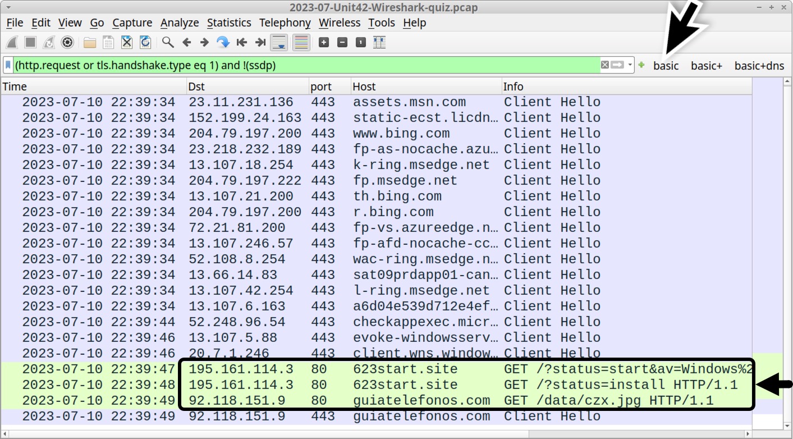Open the Analyze menu
This screenshot has width=793, height=439.
coord(180,22)
